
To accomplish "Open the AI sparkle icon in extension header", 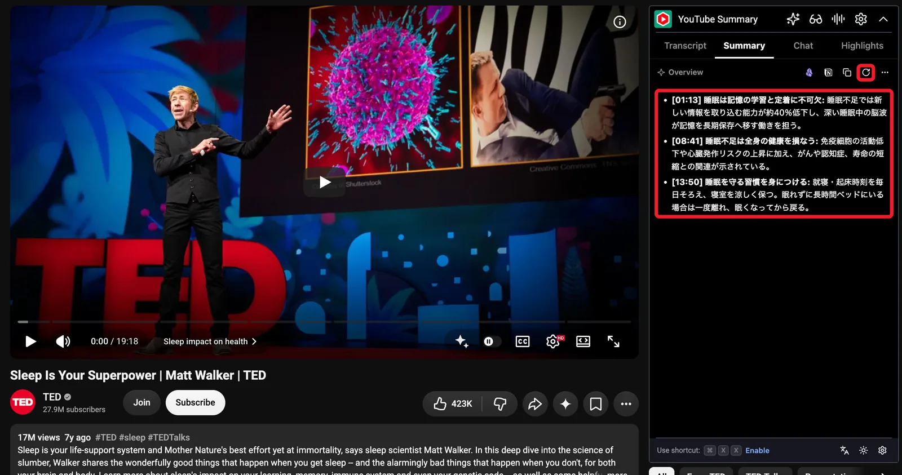I will (x=793, y=19).
